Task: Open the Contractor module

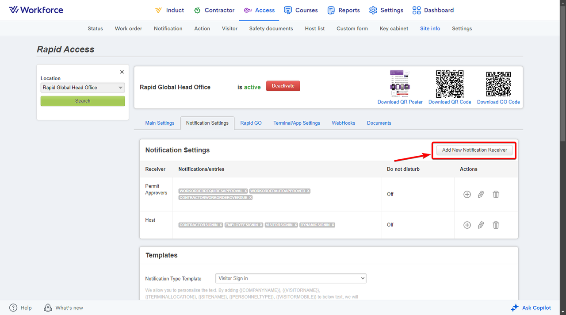Action: click(x=214, y=10)
